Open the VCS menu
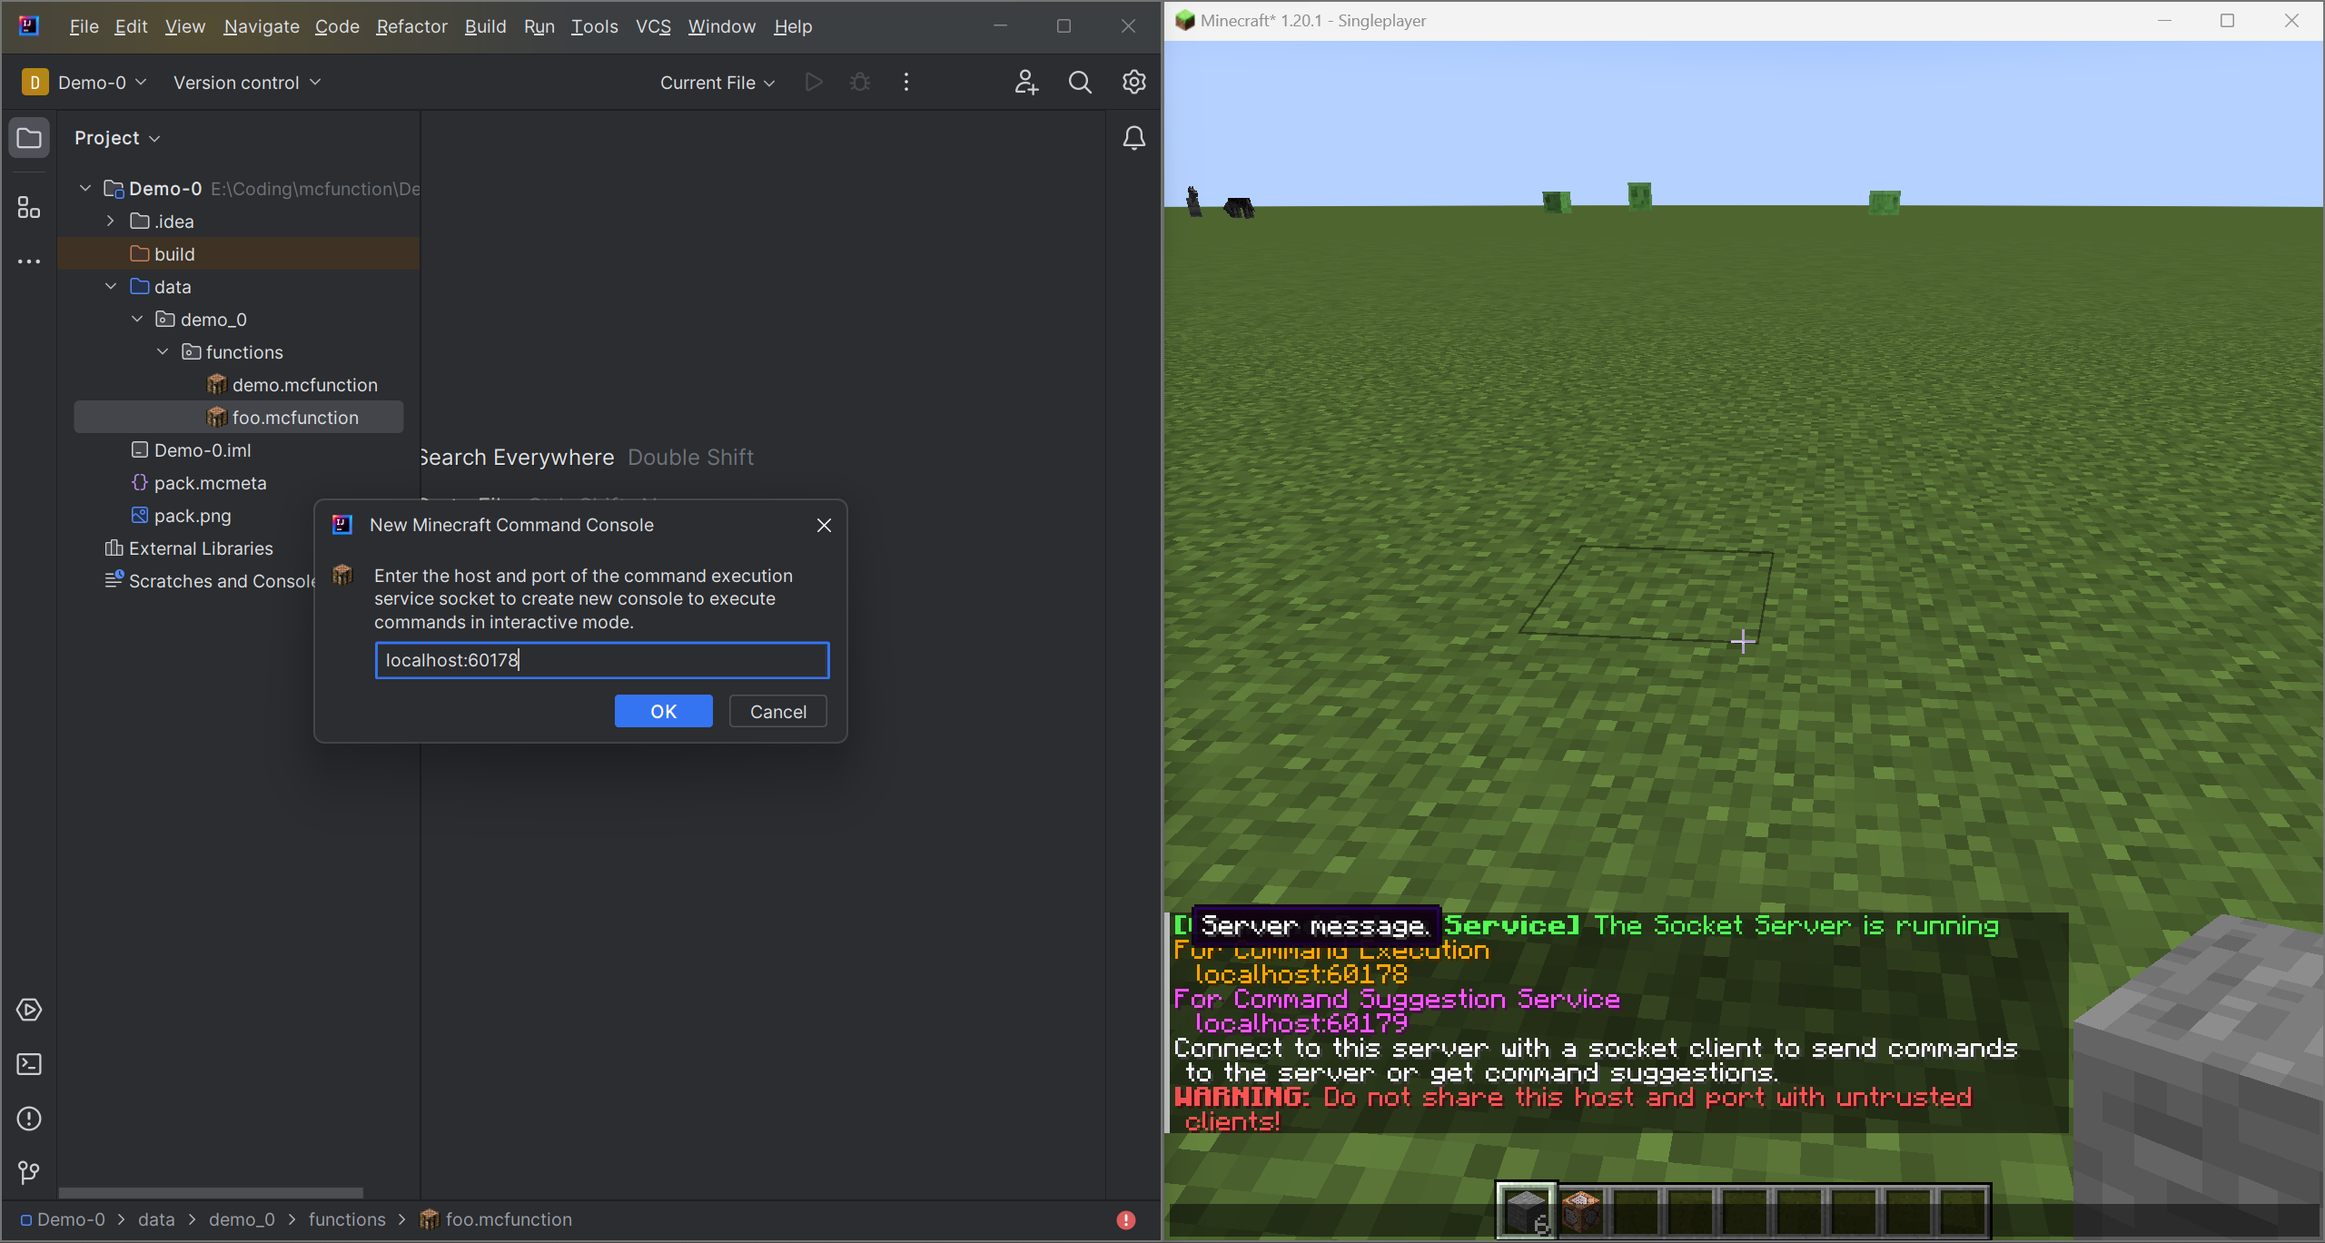 [653, 26]
